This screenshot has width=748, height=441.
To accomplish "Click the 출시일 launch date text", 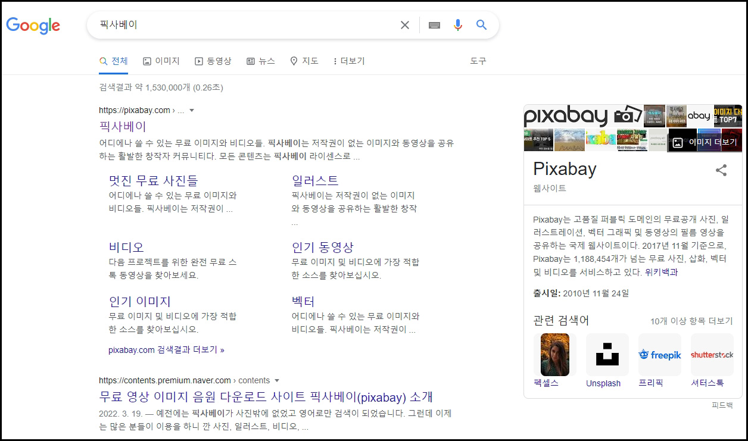I will coord(581,293).
